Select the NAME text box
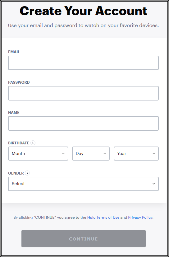Screen dimensions: 169x257 pyautogui.click(x=84, y=124)
